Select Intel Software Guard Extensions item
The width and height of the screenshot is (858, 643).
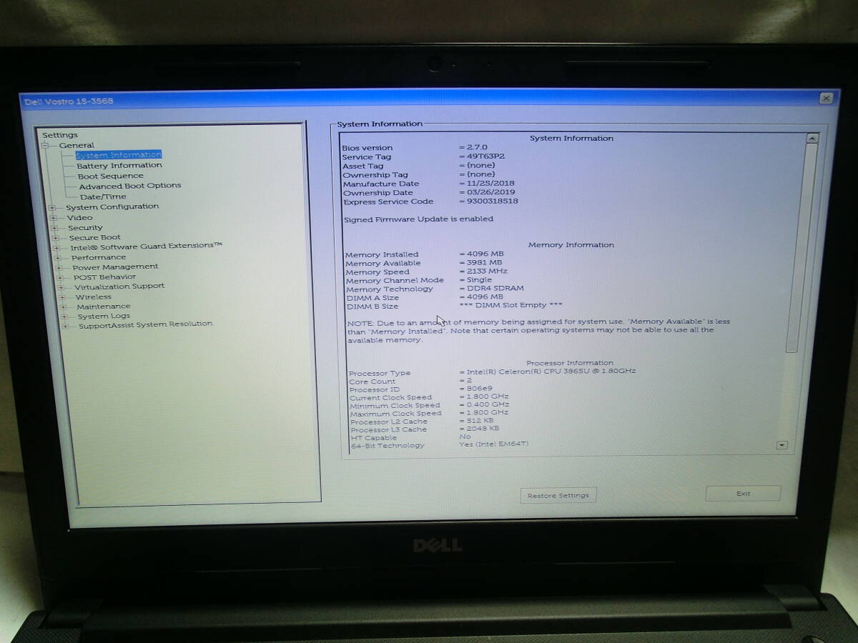tap(147, 246)
